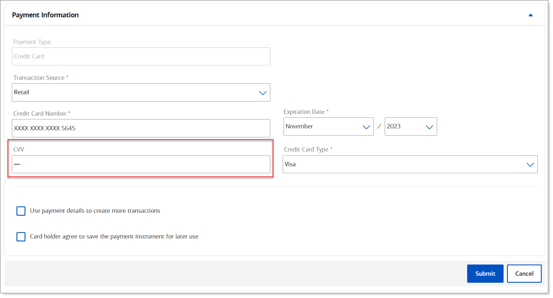Image resolution: width=553 pixels, height=298 pixels.
Task: Click the Transaction Source label
Action: point(41,78)
